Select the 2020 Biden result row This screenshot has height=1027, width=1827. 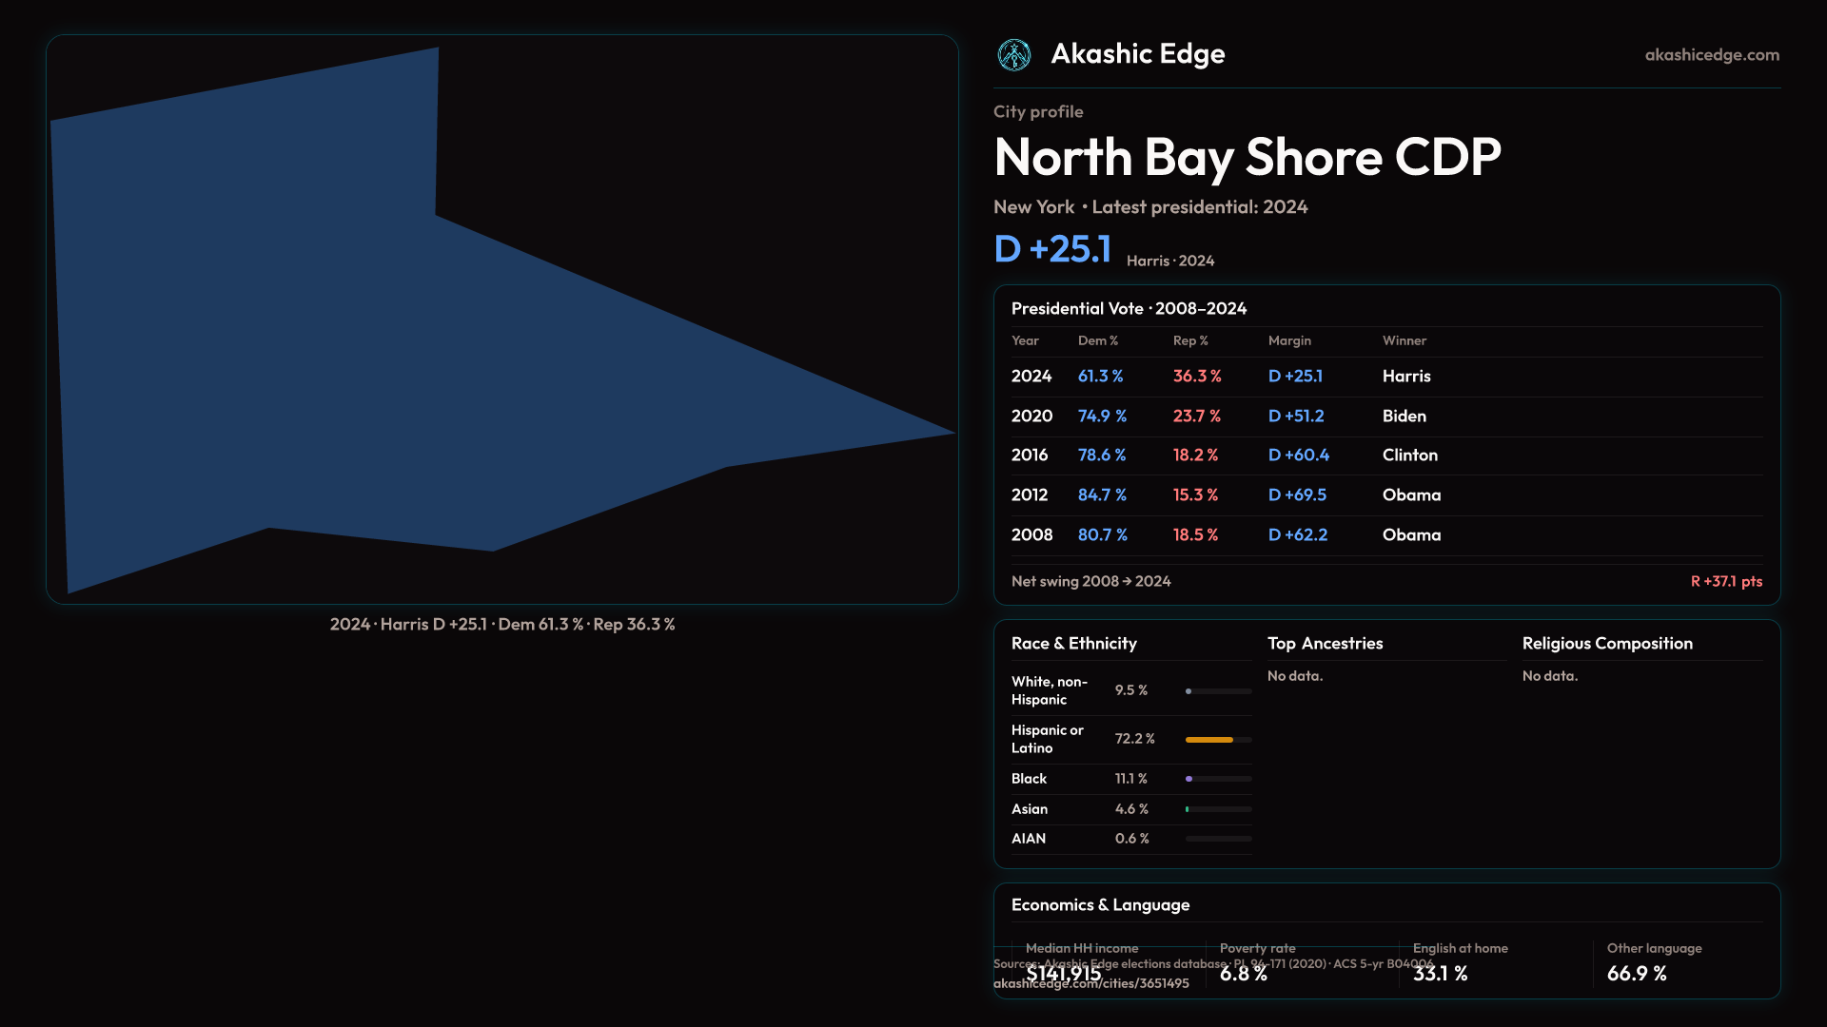[x=1385, y=417]
